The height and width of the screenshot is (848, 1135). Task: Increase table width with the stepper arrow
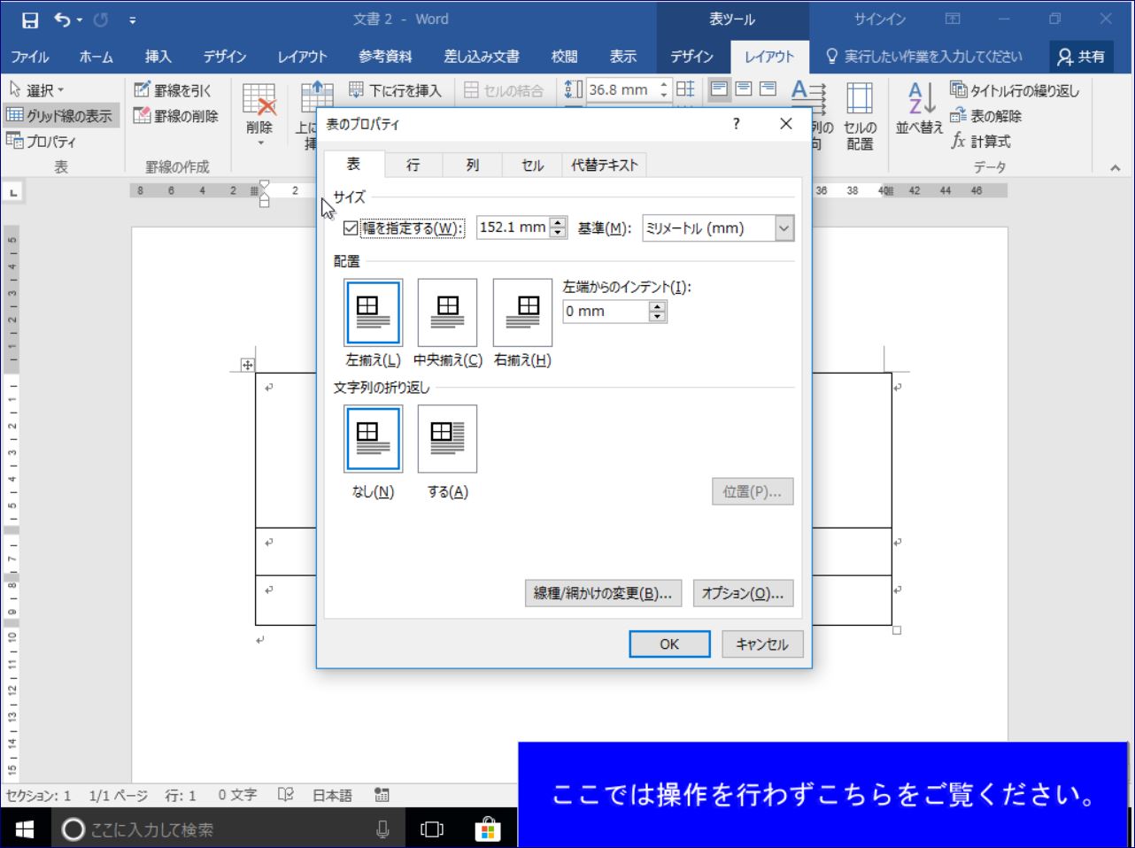click(556, 221)
